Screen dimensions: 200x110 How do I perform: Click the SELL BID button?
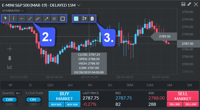tap(175, 104)
